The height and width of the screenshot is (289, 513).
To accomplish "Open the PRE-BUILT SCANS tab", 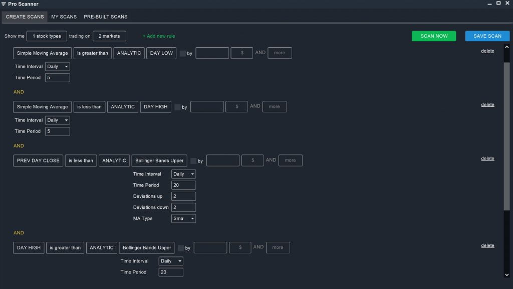I will pos(105,17).
